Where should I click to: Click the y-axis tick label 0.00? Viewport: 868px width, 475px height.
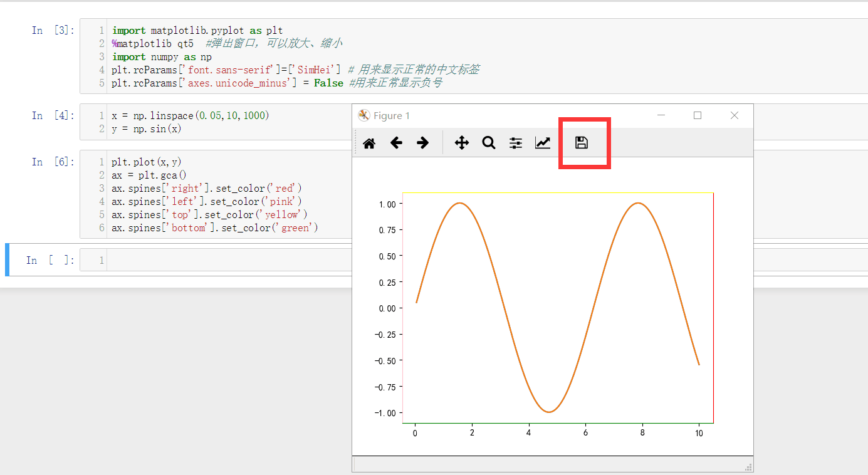(x=387, y=308)
